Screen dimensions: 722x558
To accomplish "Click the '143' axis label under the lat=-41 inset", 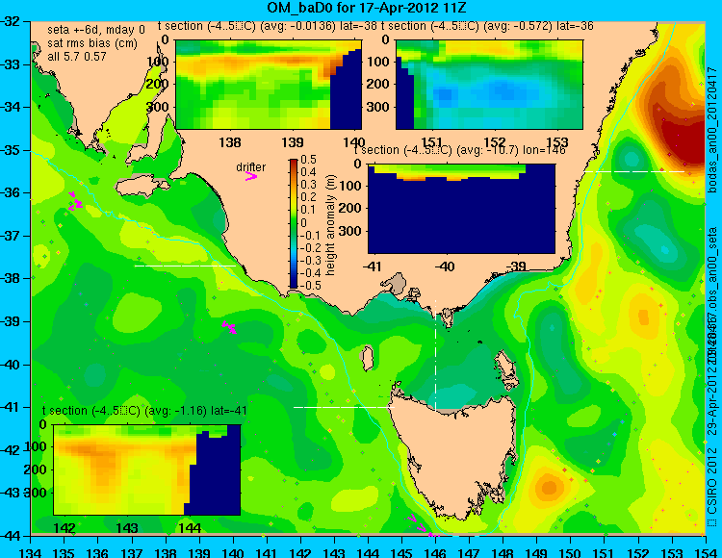I will coord(127,527).
